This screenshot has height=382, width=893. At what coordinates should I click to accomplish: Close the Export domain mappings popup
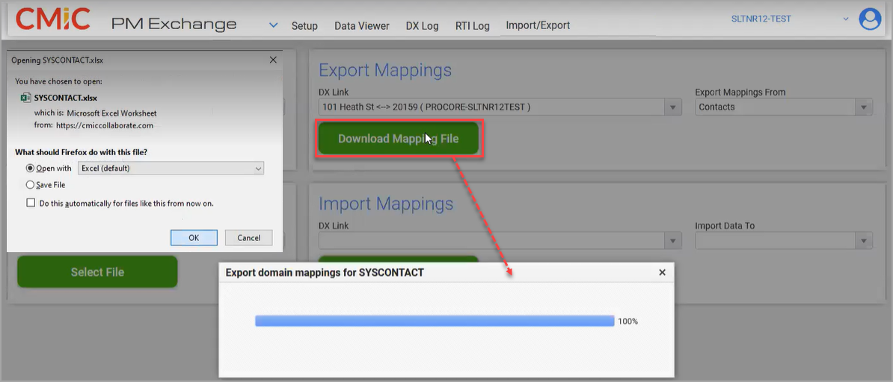pyautogui.click(x=662, y=272)
